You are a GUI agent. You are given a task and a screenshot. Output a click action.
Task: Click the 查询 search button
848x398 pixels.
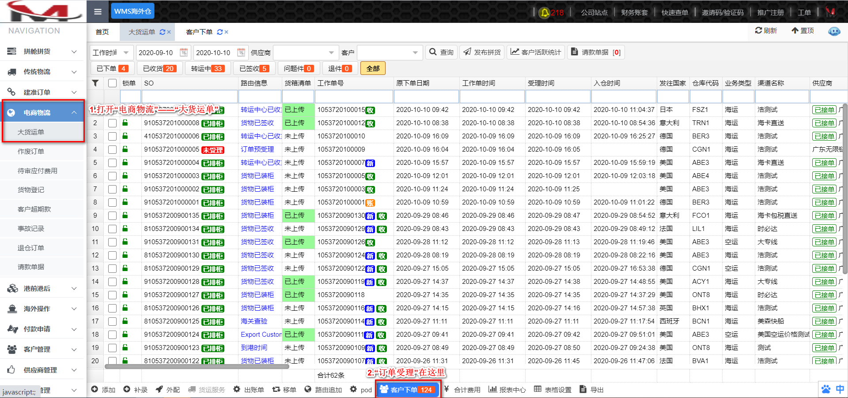[442, 52]
